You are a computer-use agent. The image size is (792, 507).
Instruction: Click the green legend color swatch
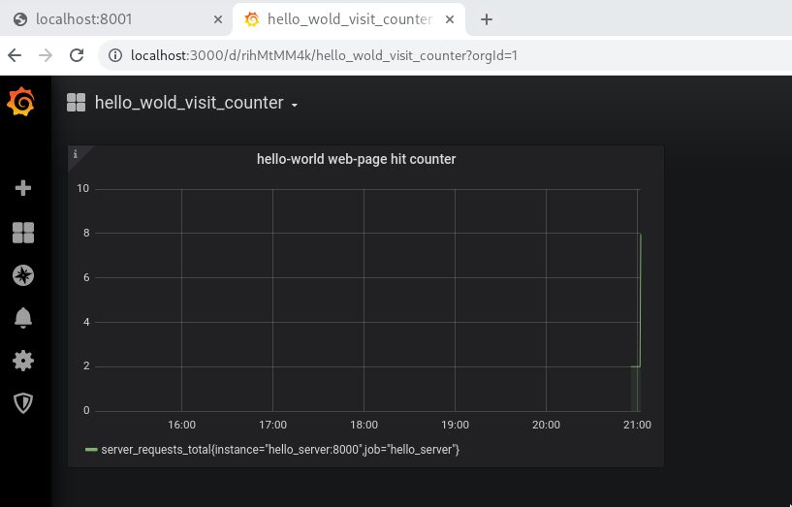tap(91, 450)
